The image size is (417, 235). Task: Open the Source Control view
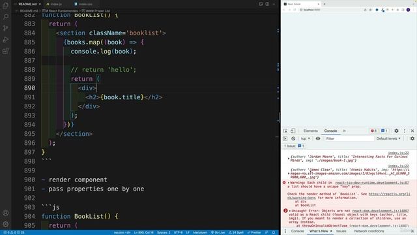[5, 28]
